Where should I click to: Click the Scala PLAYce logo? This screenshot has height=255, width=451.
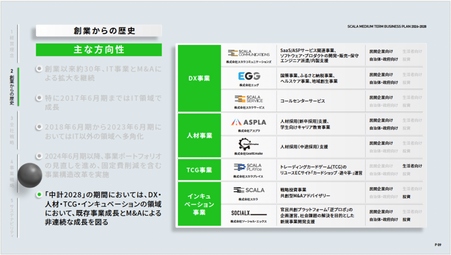(249, 167)
